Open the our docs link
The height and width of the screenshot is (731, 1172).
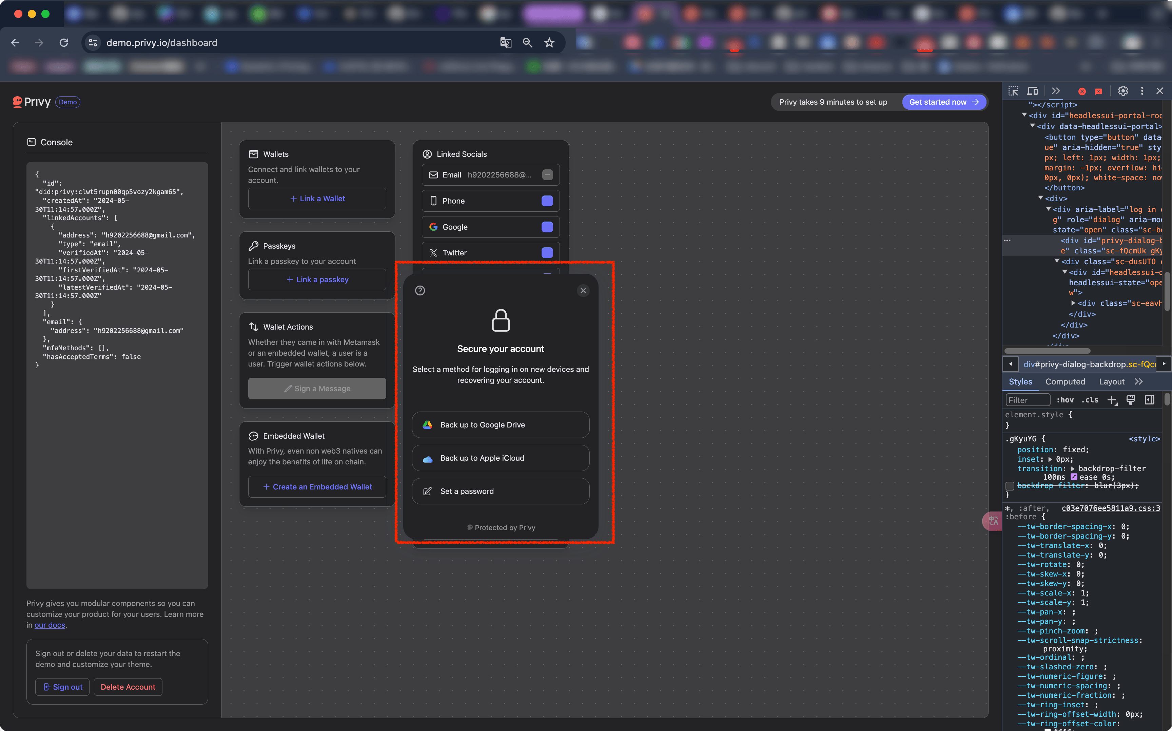click(x=50, y=625)
